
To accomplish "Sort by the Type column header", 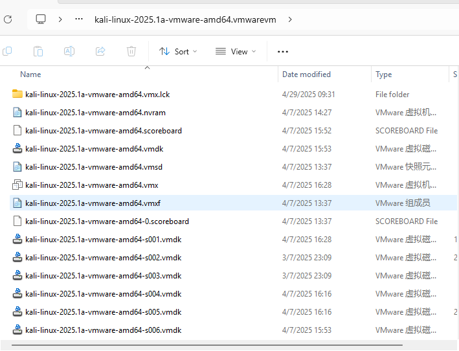I will 383,74.
